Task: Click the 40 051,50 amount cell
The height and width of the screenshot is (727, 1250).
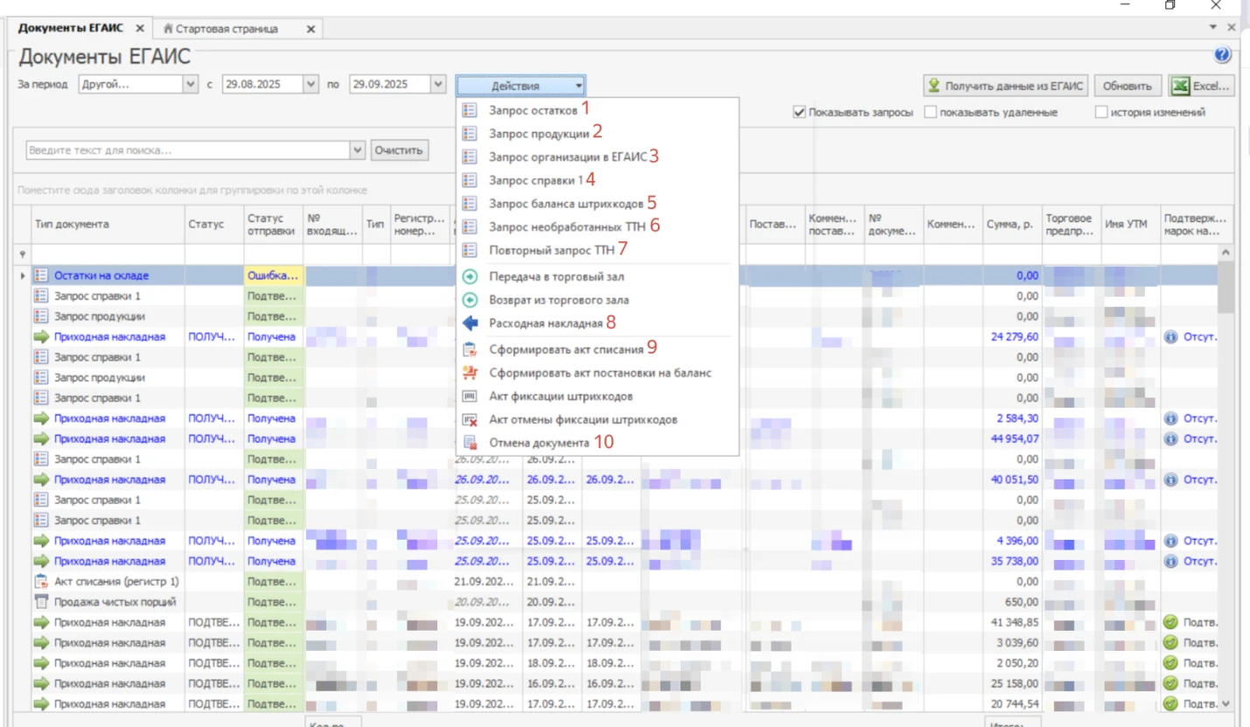Action: 1011,479
